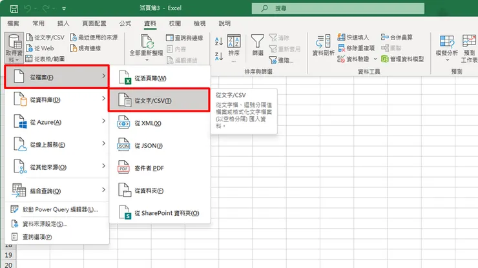Click the Redo arrow icon

point(46,9)
